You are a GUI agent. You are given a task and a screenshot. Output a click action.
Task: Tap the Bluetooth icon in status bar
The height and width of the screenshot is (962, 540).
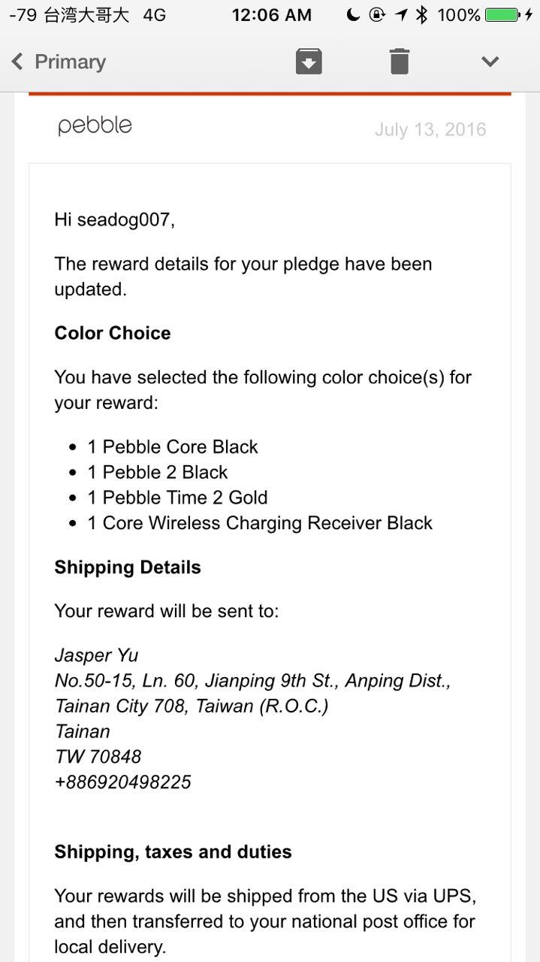[422, 15]
